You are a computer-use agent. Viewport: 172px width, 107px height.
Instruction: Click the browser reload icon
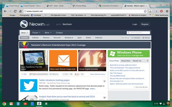pos(15,11)
